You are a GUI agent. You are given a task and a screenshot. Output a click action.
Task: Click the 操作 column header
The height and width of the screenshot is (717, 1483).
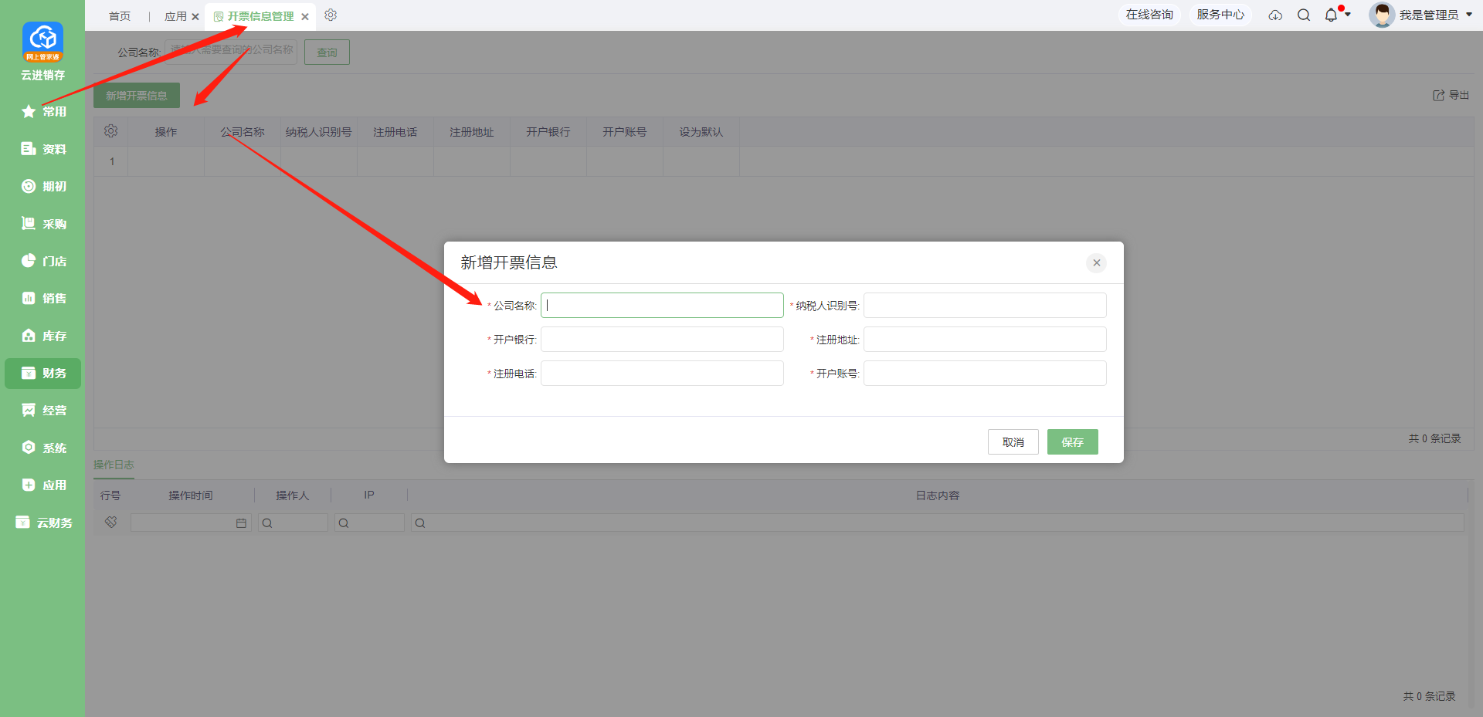click(x=165, y=132)
